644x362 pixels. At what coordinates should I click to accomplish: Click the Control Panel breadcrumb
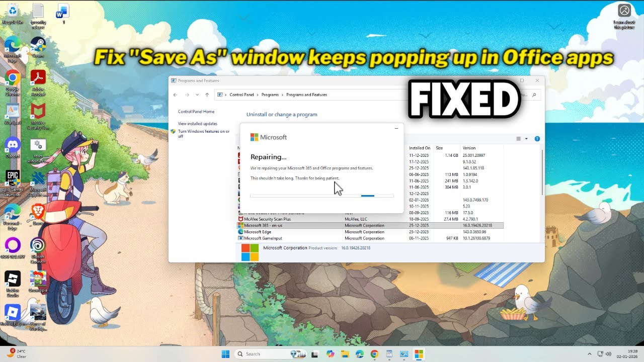pos(242,95)
